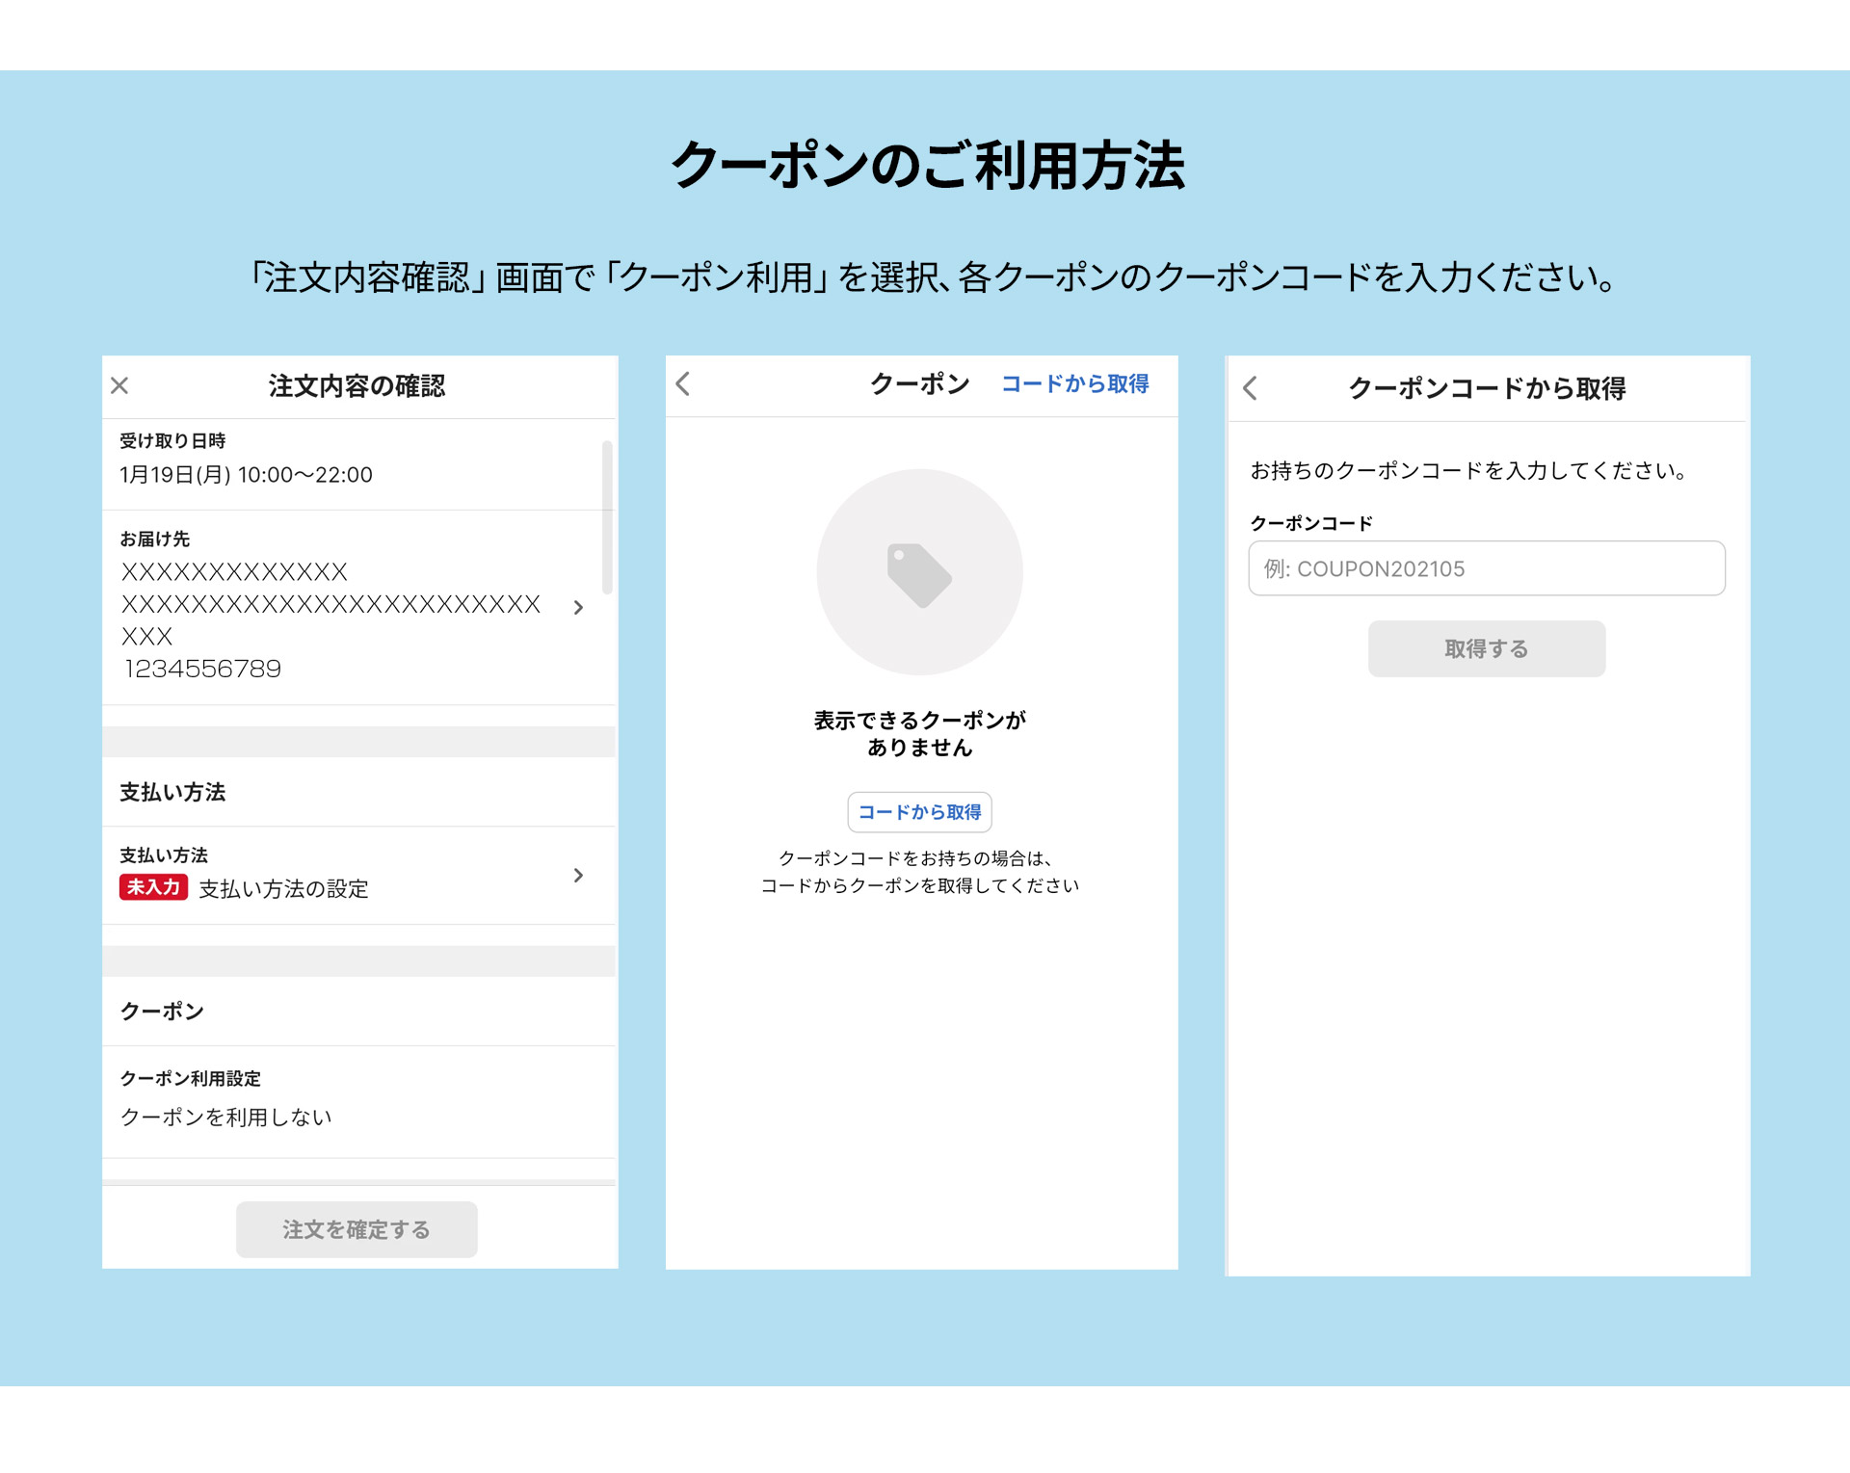Close the 注文内容の確認 screen with X icon
The width and height of the screenshot is (1850, 1473).
(119, 385)
